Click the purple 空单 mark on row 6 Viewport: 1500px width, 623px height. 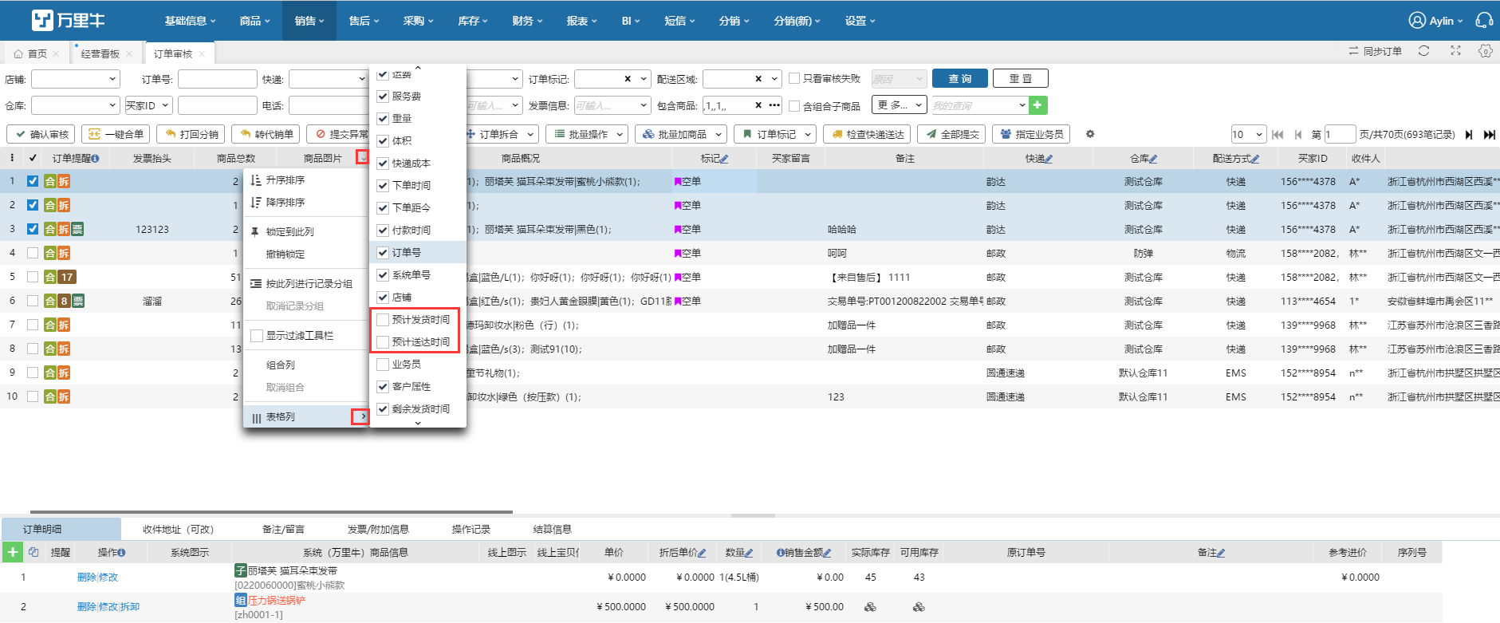pos(687,302)
